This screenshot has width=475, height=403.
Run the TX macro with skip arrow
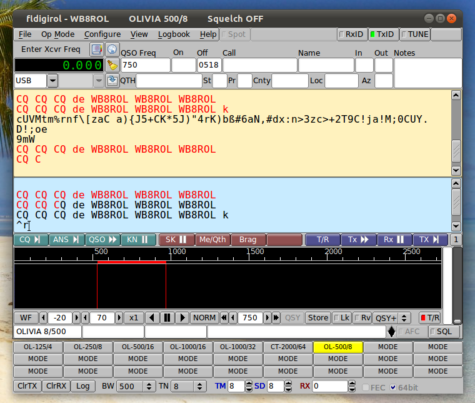430,240
